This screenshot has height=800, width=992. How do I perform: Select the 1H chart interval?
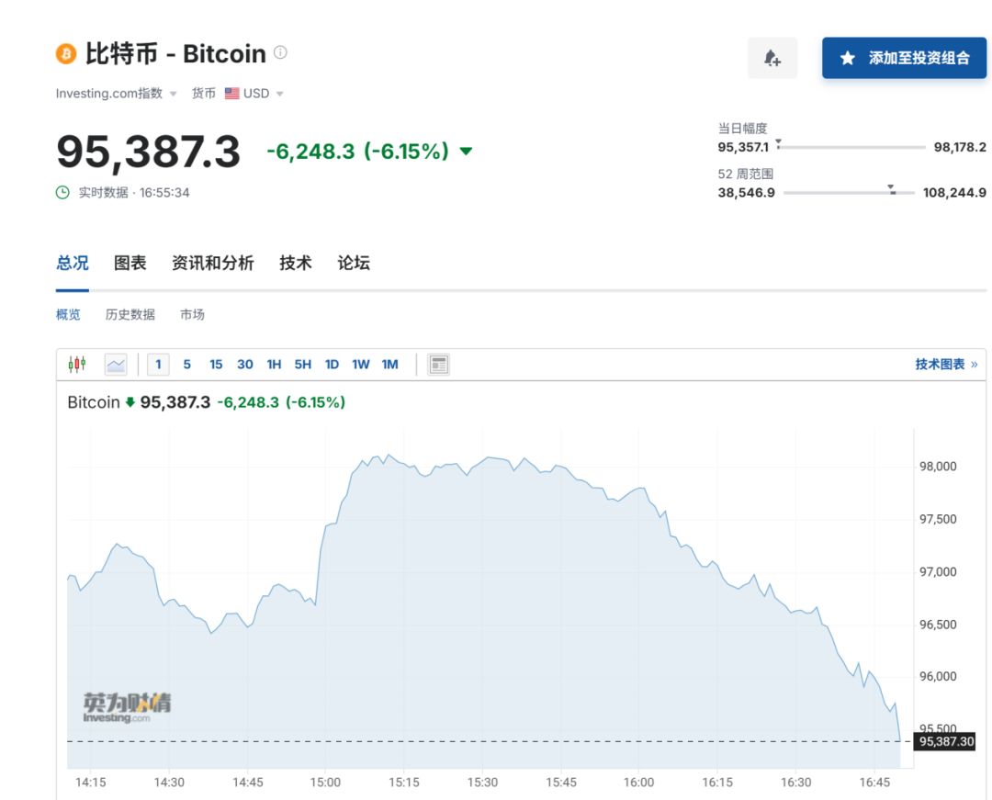tap(274, 365)
